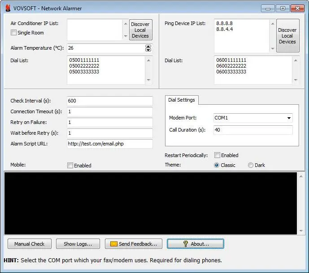The image size is (309, 273).
Task: Click dial number 06002222222
Action: point(231,66)
